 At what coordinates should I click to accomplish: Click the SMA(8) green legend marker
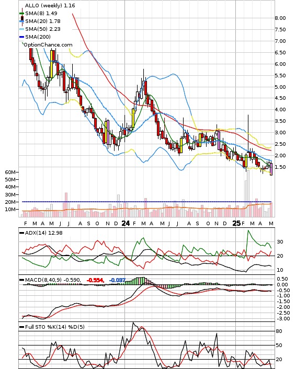21,14
